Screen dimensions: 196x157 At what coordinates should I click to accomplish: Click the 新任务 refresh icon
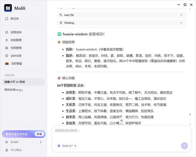[x=7, y=19]
